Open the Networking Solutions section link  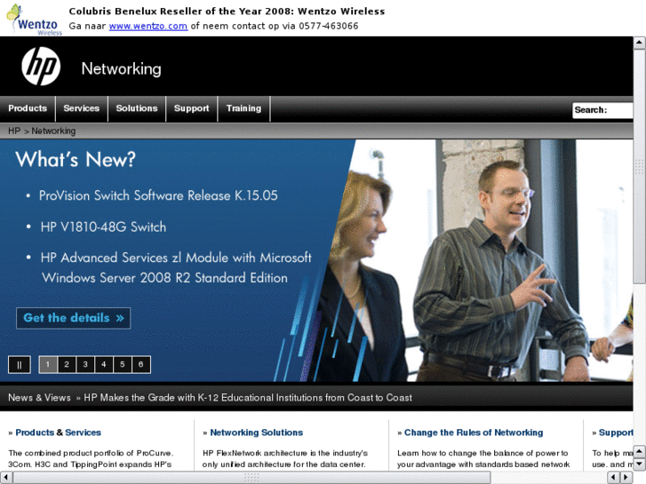click(x=256, y=432)
